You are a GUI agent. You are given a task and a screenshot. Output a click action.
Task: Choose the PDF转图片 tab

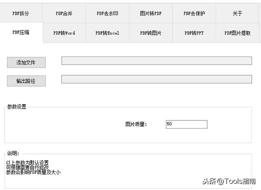point(151,33)
